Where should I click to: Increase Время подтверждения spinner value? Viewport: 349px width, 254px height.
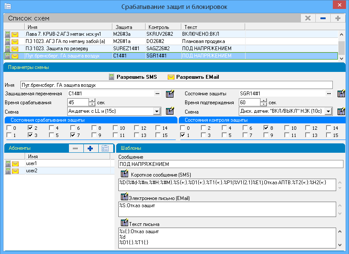pos(263,100)
